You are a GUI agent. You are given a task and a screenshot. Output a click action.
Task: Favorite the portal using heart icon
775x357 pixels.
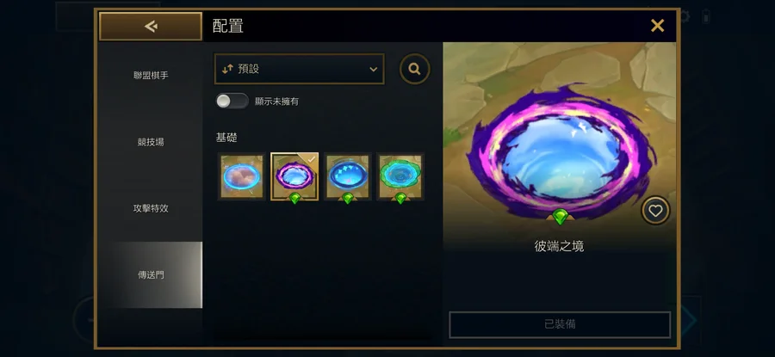tap(655, 211)
